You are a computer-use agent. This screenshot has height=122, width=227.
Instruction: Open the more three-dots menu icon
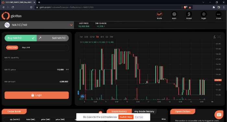coord(219,14)
